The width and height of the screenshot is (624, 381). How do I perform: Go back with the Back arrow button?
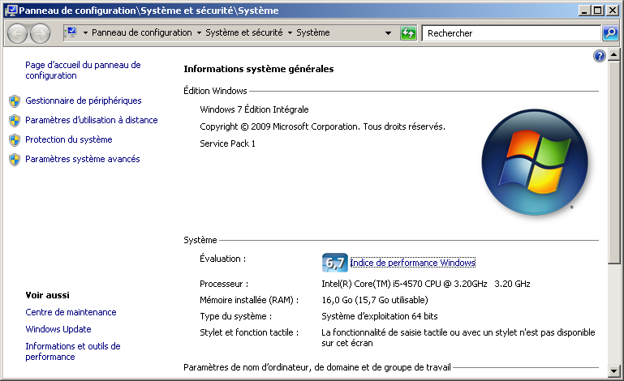17,33
